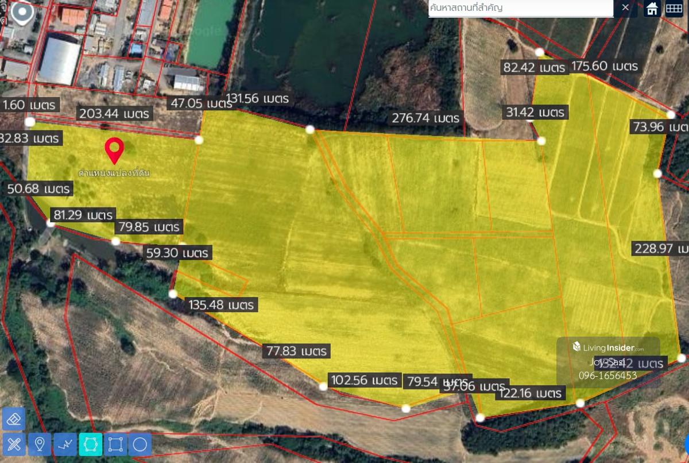This screenshot has width=689, height=463.
Task: Click the 135.48 เมตร edge label
Action: click(x=221, y=304)
